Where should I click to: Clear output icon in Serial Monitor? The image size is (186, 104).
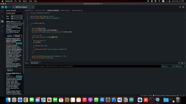184,63
